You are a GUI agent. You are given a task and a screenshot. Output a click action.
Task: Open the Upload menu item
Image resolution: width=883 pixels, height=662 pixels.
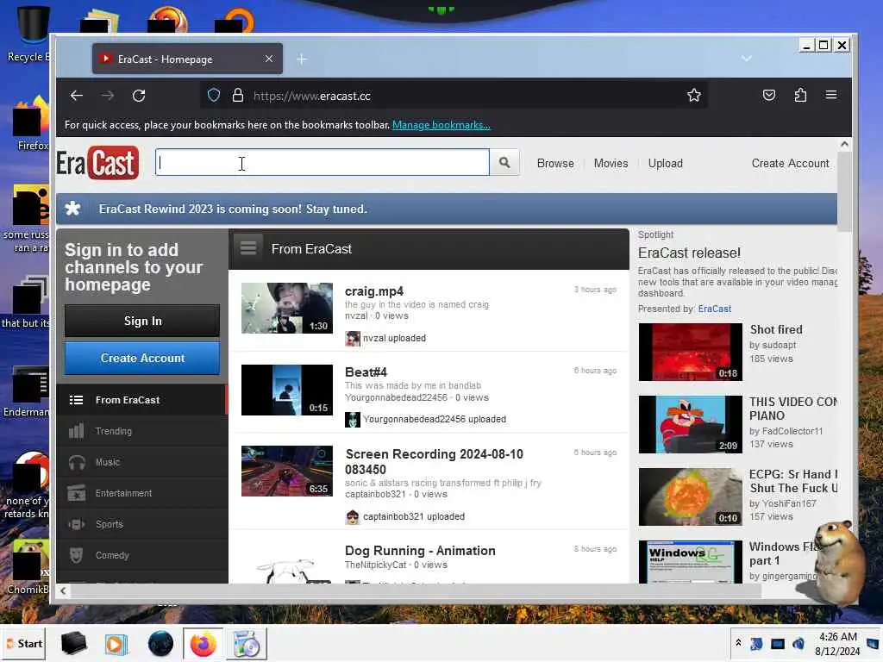pos(665,163)
